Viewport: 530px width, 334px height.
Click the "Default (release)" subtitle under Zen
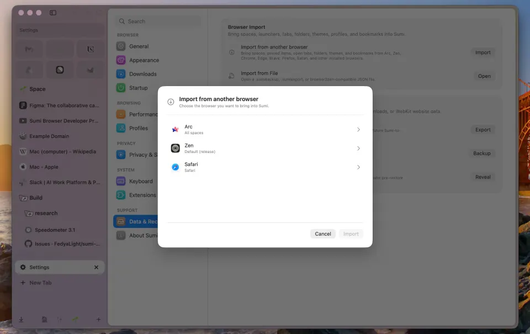tap(200, 152)
